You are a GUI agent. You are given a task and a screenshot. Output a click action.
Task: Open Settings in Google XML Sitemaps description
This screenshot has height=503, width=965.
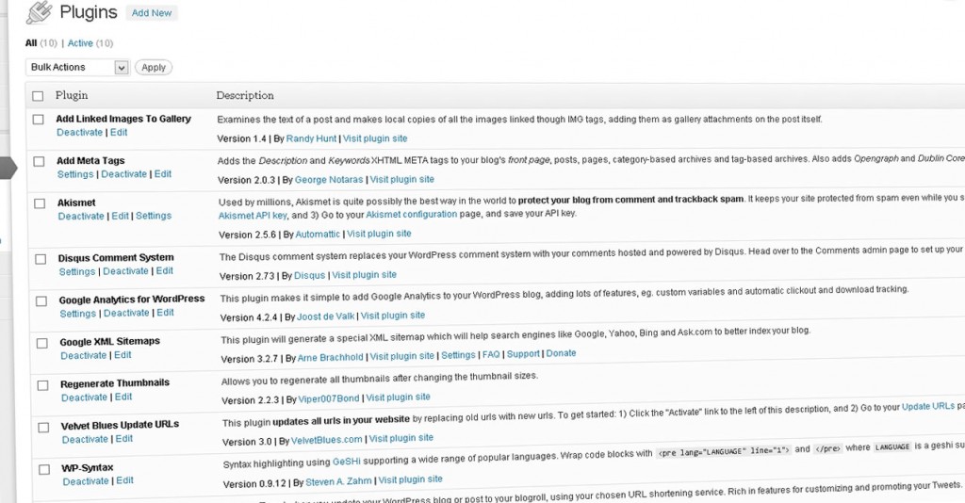click(459, 355)
